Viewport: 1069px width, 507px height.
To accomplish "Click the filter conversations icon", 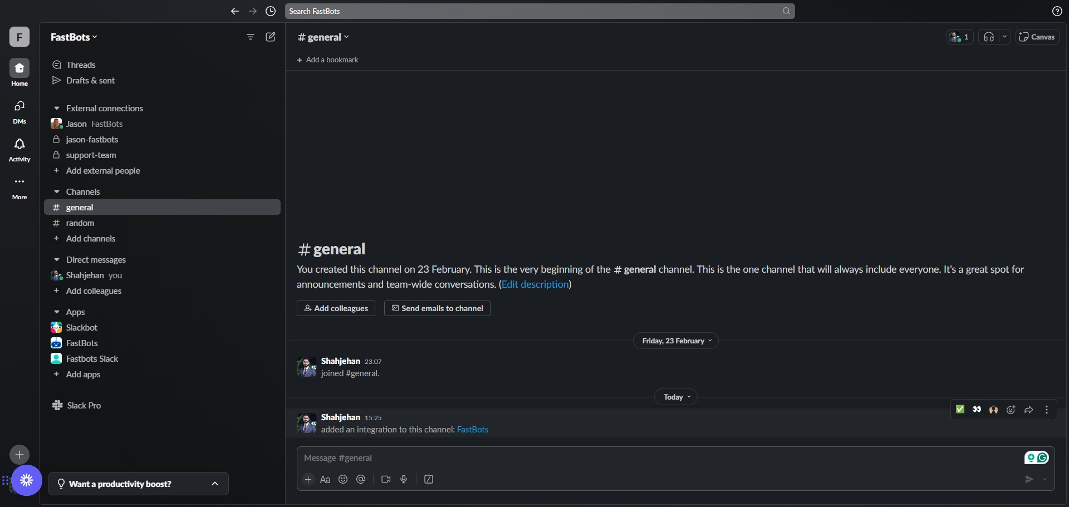I will click(x=251, y=37).
